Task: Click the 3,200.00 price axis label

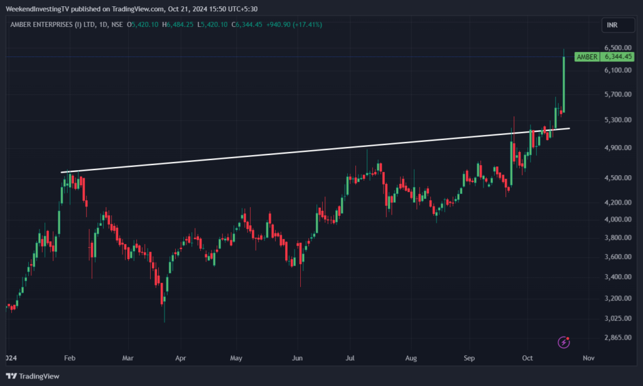Action: click(x=618, y=298)
